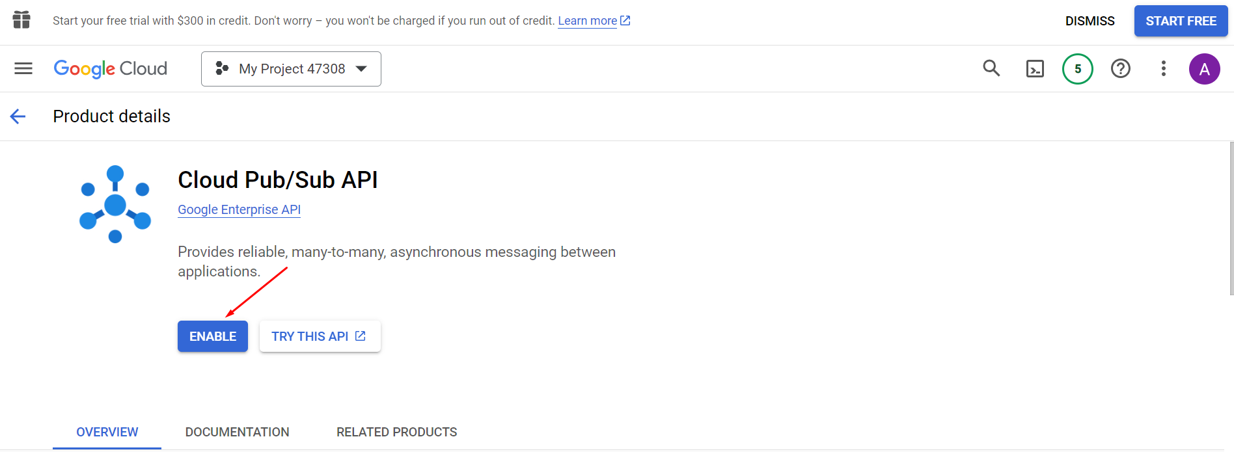Switch to the DOCUMENTATION tab
Image resolution: width=1234 pixels, height=452 pixels.
(x=238, y=432)
